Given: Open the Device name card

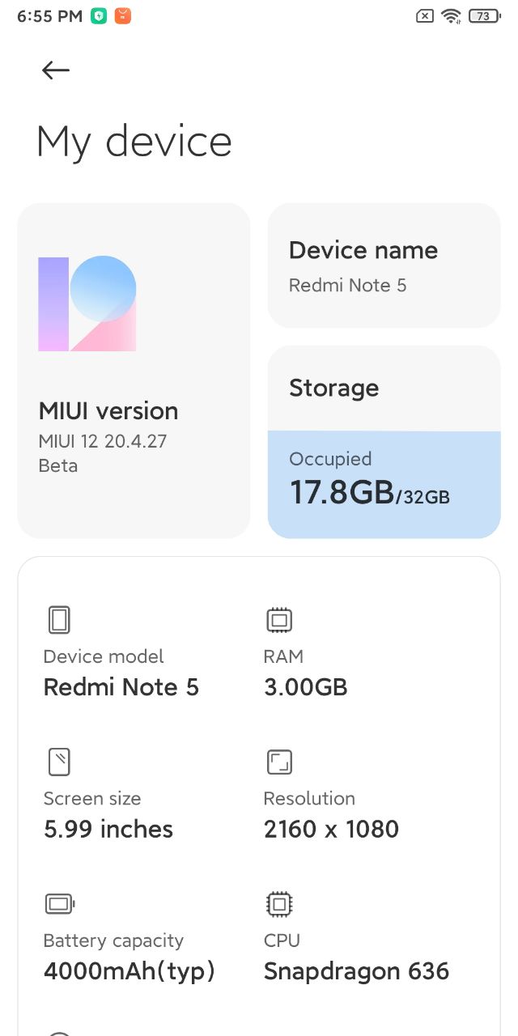Looking at the screenshot, I should point(384,265).
